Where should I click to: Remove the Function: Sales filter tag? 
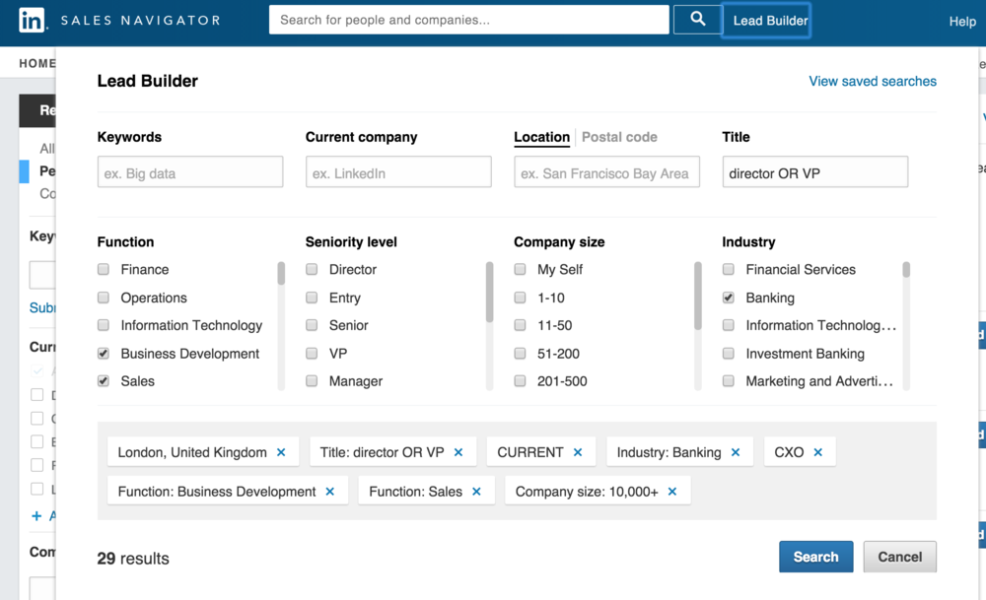pos(476,492)
